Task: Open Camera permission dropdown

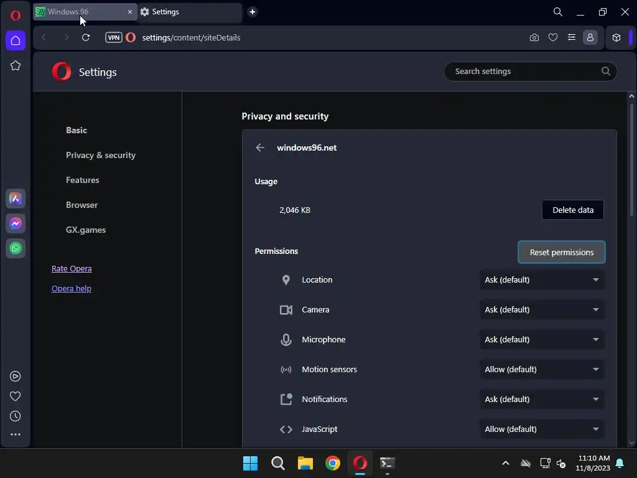Action: tap(542, 310)
